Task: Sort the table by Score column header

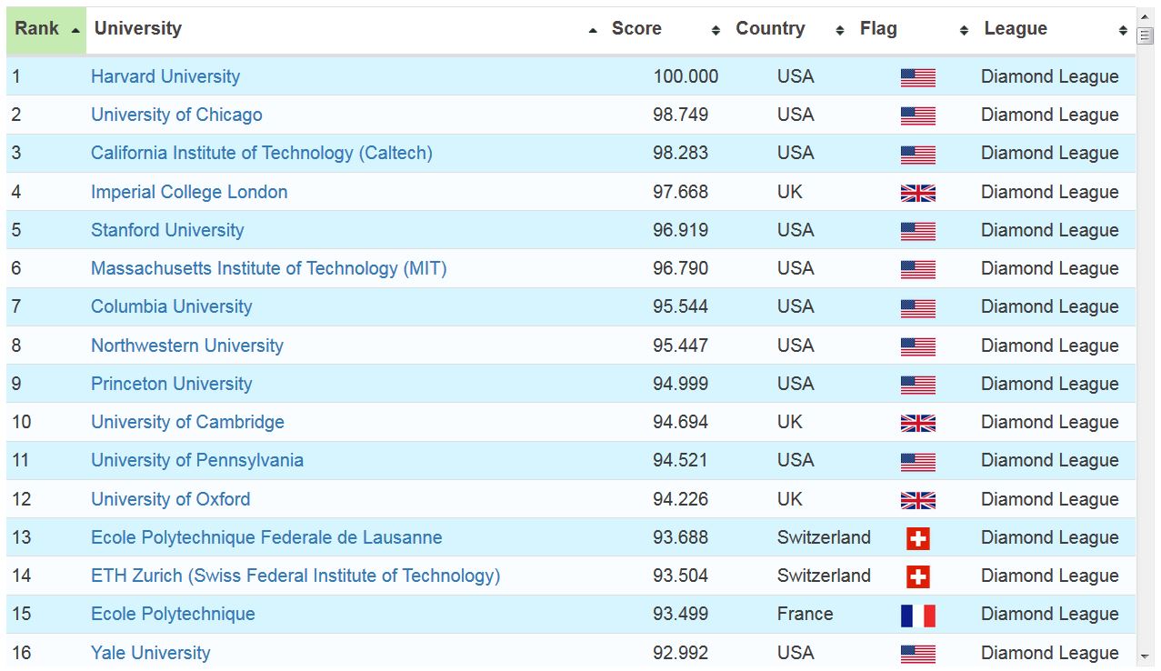Action: point(665,29)
